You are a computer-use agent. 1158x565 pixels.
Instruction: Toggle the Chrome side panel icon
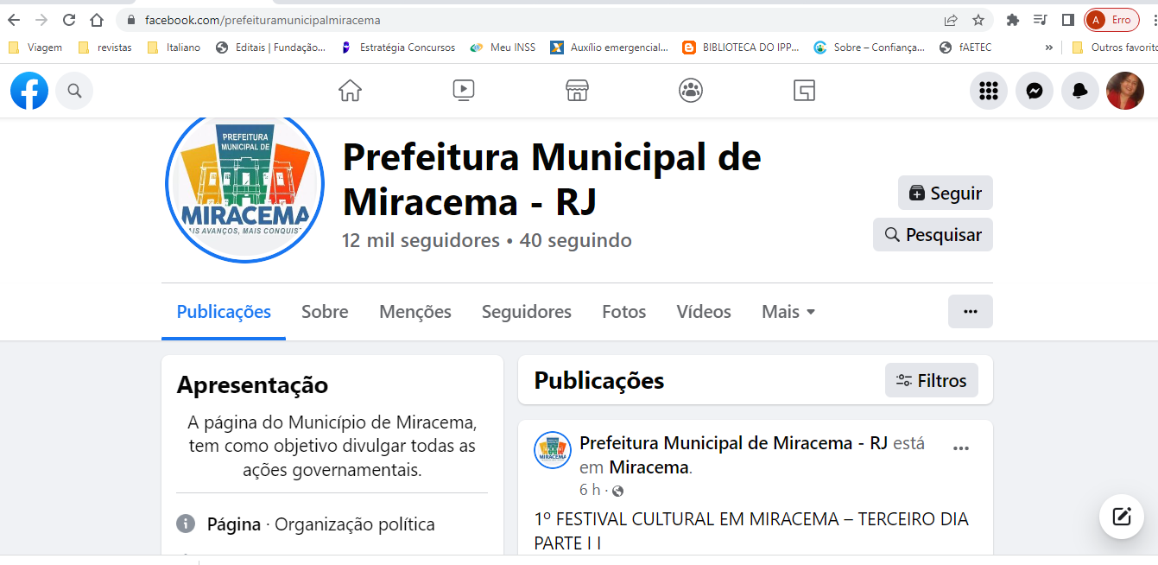coord(1067,20)
